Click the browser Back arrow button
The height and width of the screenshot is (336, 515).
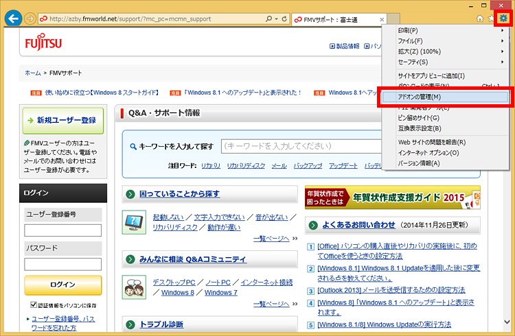point(12,19)
